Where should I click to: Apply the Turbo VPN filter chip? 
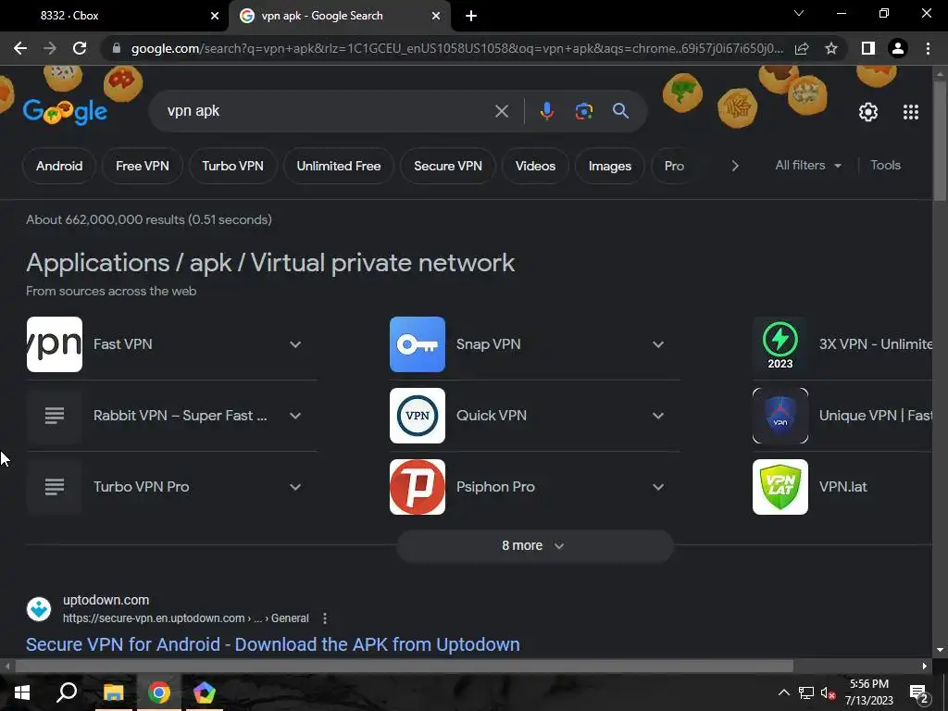(232, 166)
